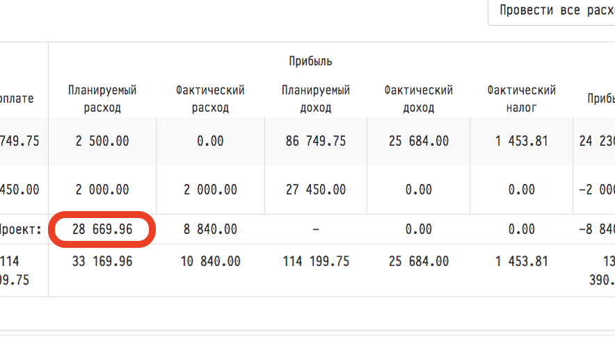This screenshot has height=343, width=615.
Task: Select the dash cell in the 'Проект:' row
Action: coord(316,229)
